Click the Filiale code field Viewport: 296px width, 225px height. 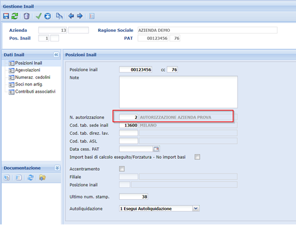(129, 177)
